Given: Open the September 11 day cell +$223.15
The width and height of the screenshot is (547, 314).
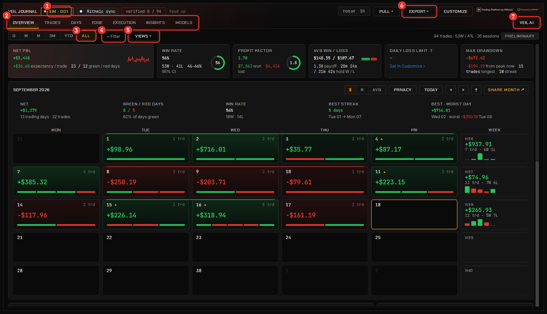Looking at the screenshot, I should coord(414,181).
